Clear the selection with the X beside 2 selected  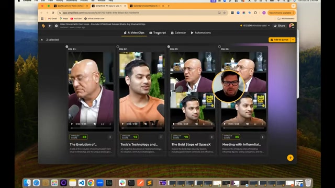pyautogui.click(x=42, y=40)
